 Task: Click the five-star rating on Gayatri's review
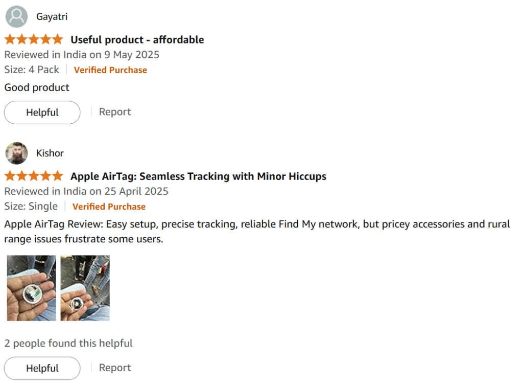click(34, 39)
